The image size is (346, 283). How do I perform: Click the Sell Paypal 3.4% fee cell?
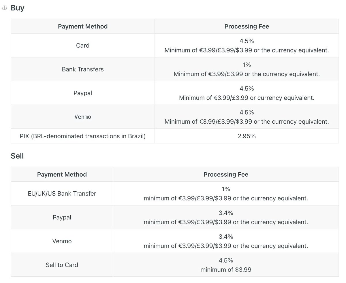(x=226, y=217)
